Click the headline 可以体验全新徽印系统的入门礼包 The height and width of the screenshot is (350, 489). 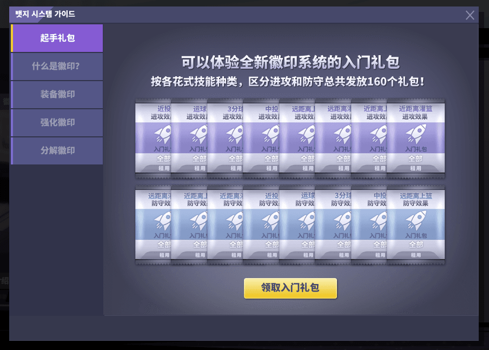pyautogui.click(x=290, y=62)
